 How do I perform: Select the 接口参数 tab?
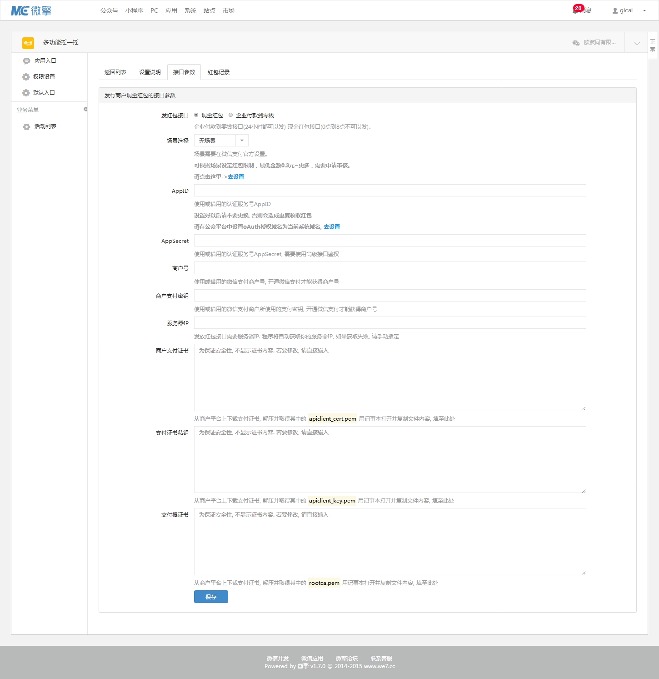184,72
